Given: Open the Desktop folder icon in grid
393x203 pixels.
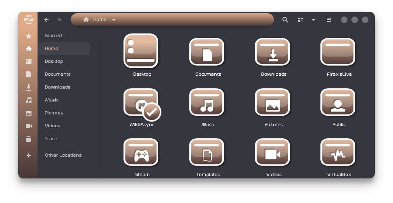Looking at the screenshot, I should pos(141,51).
